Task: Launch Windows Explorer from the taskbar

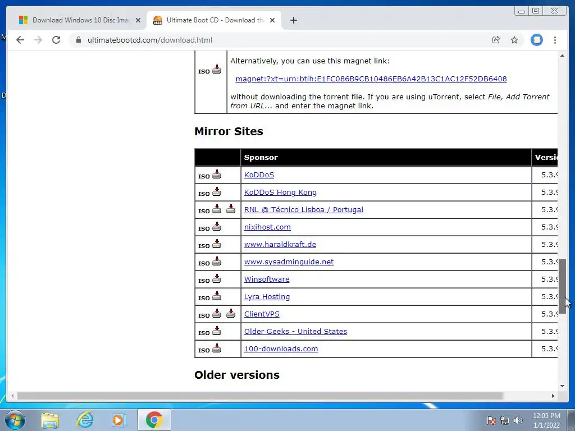Action: tap(50, 420)
